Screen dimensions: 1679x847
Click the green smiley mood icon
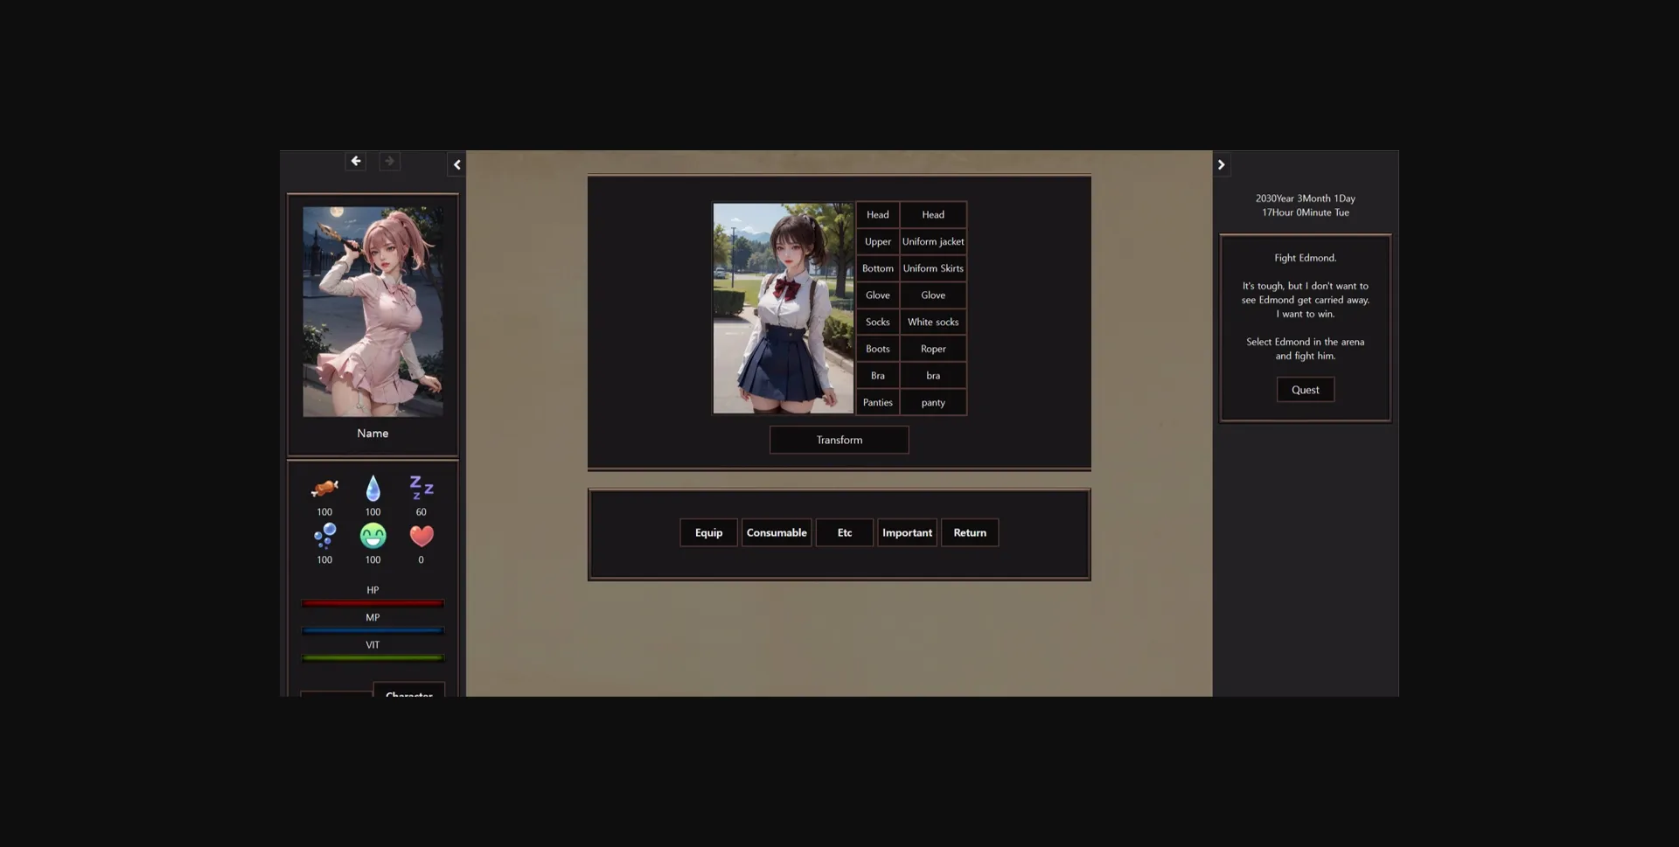(x=373, y=535)
